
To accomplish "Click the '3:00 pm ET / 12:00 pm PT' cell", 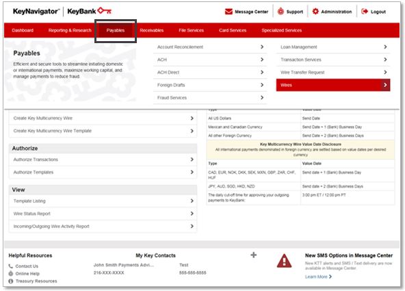I will coord(348,198).
